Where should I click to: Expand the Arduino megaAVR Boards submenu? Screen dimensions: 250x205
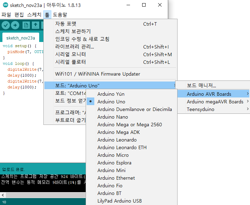click(214, 102)
